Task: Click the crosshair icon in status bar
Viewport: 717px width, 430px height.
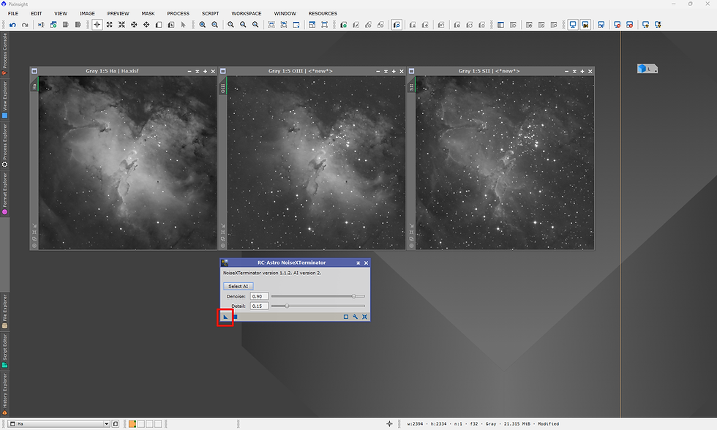Action: point(389,423)
